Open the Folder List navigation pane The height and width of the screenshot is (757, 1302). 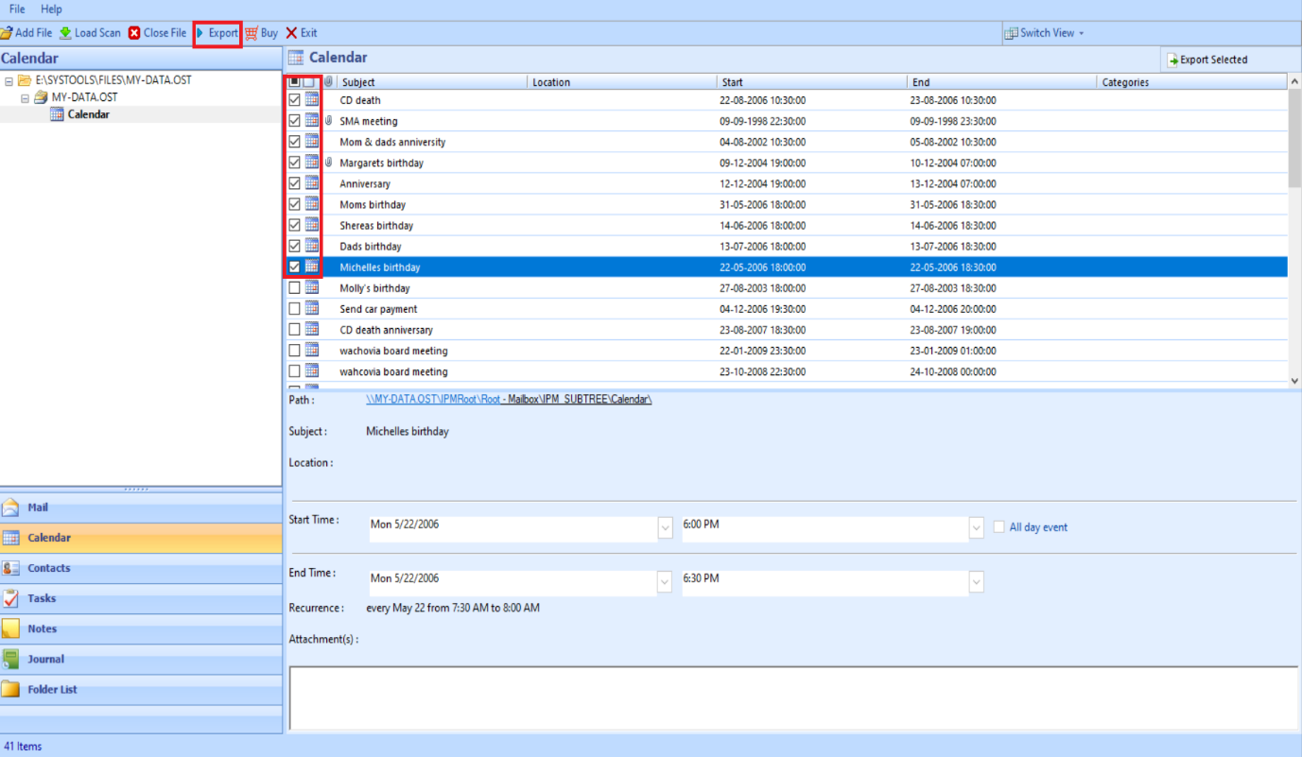click(x=141, y=689)
